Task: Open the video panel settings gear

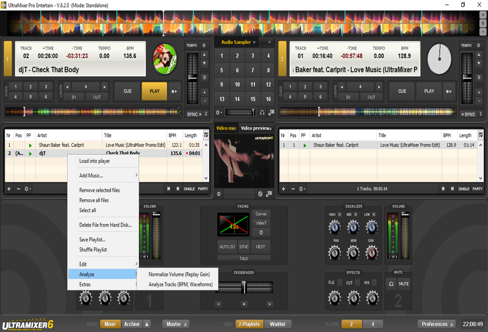Action: coord(219,194)
